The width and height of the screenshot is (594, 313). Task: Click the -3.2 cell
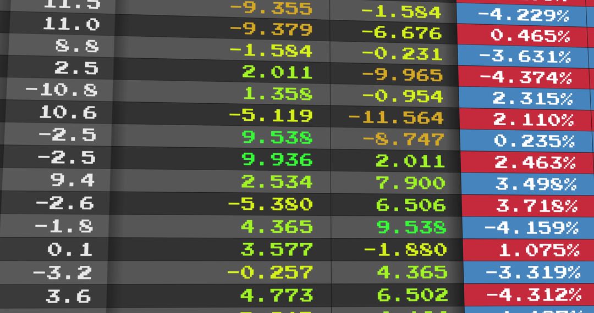tap(62, 272)
